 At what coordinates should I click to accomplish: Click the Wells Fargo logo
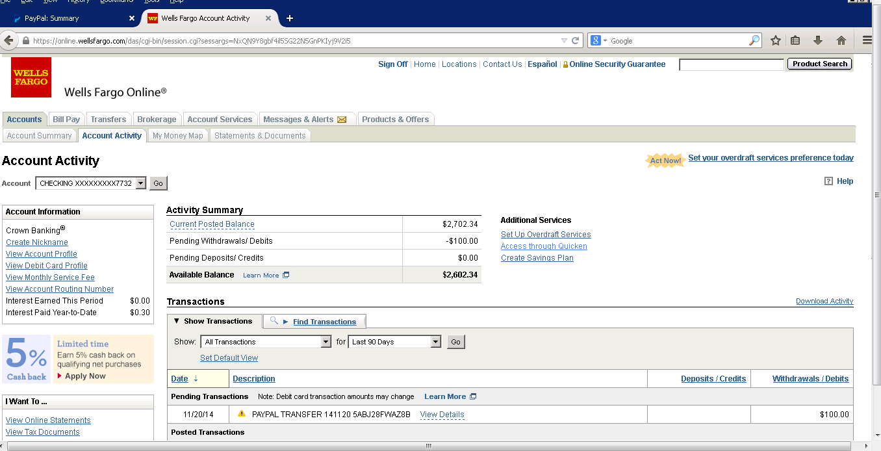coord(31,77)
